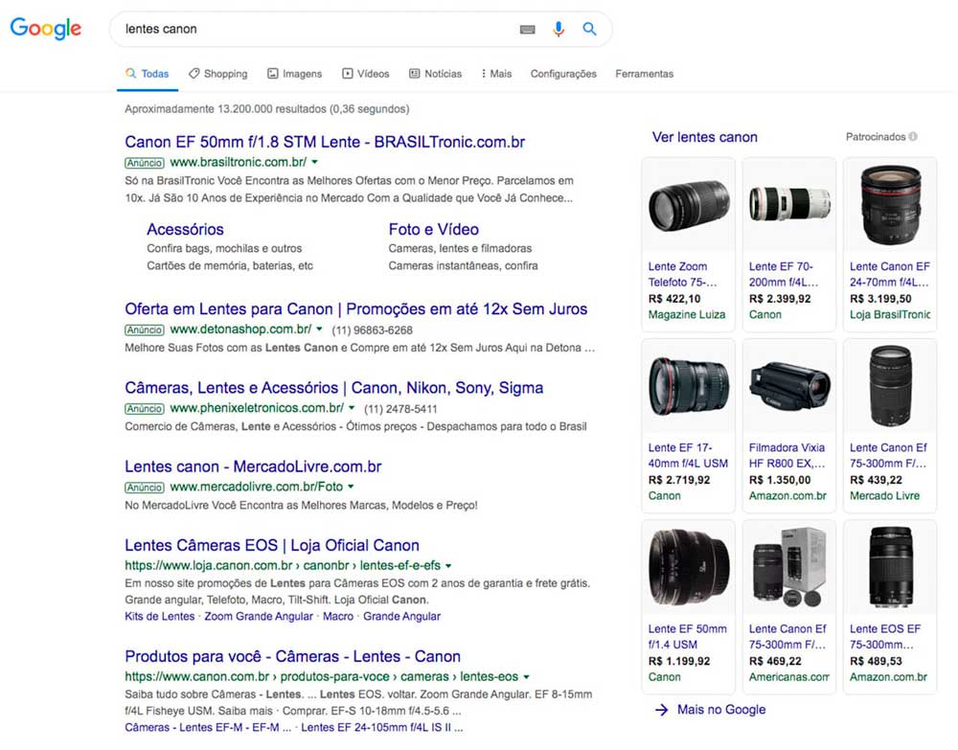Open the Shopping tab
This screenshot has height=750, width=958.
pyautogui.click(x=218, y=74)
